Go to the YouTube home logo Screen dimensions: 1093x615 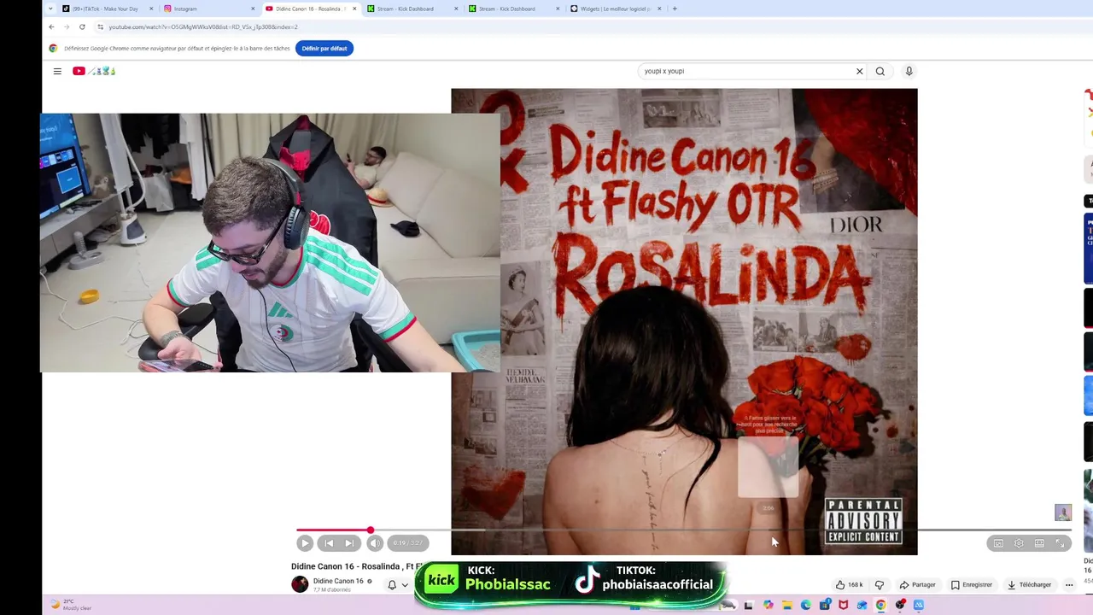pyautogui.click(x=93, y=71)
